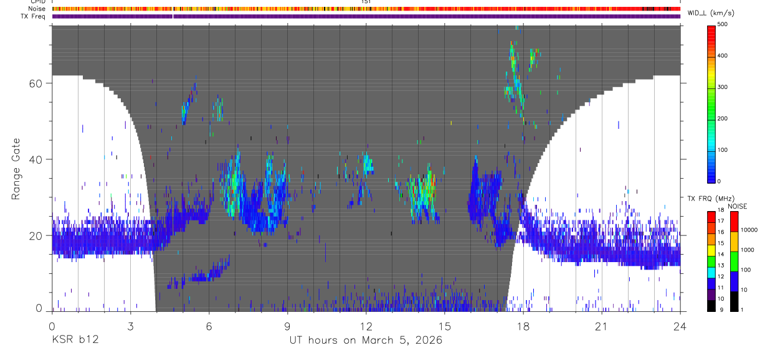Select the cyan segment of the TX FRQ colorbar
Image resolution: width=765 pixels, height=353 pixels.
point(712,273)
